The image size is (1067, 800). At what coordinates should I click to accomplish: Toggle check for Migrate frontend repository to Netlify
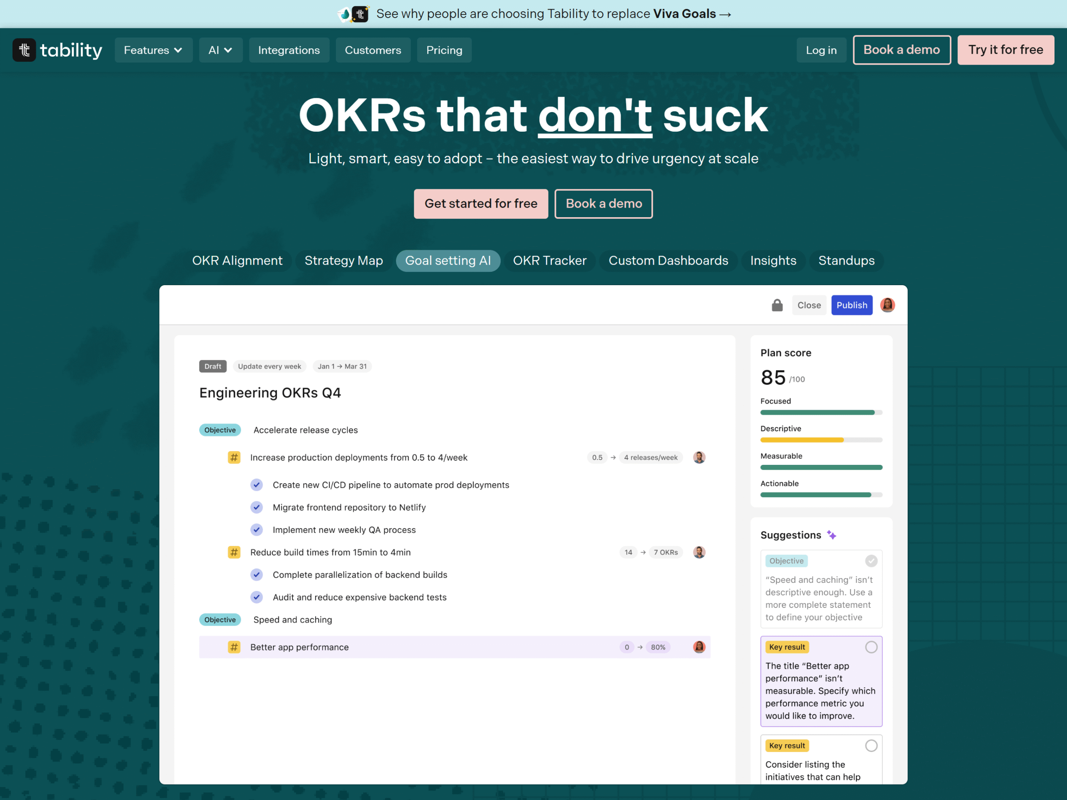click(x=257, y=507)
